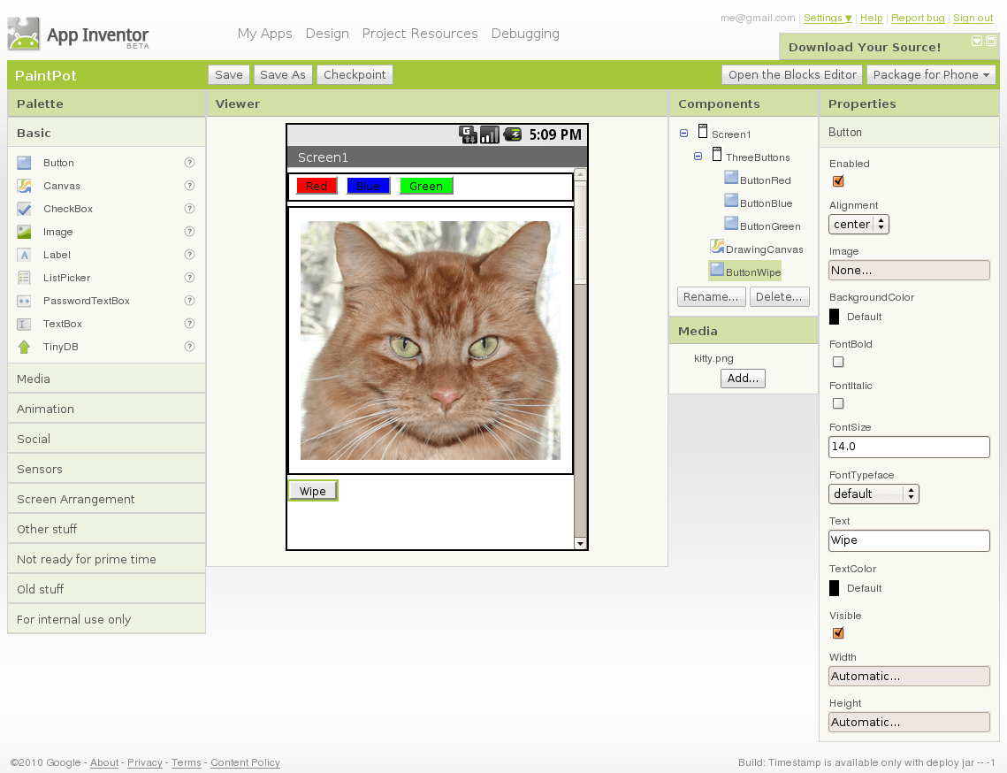Select the Canvas component icon
This screenshot has width=1007, height=773.
pyautogui.click(x=23, y=186)
